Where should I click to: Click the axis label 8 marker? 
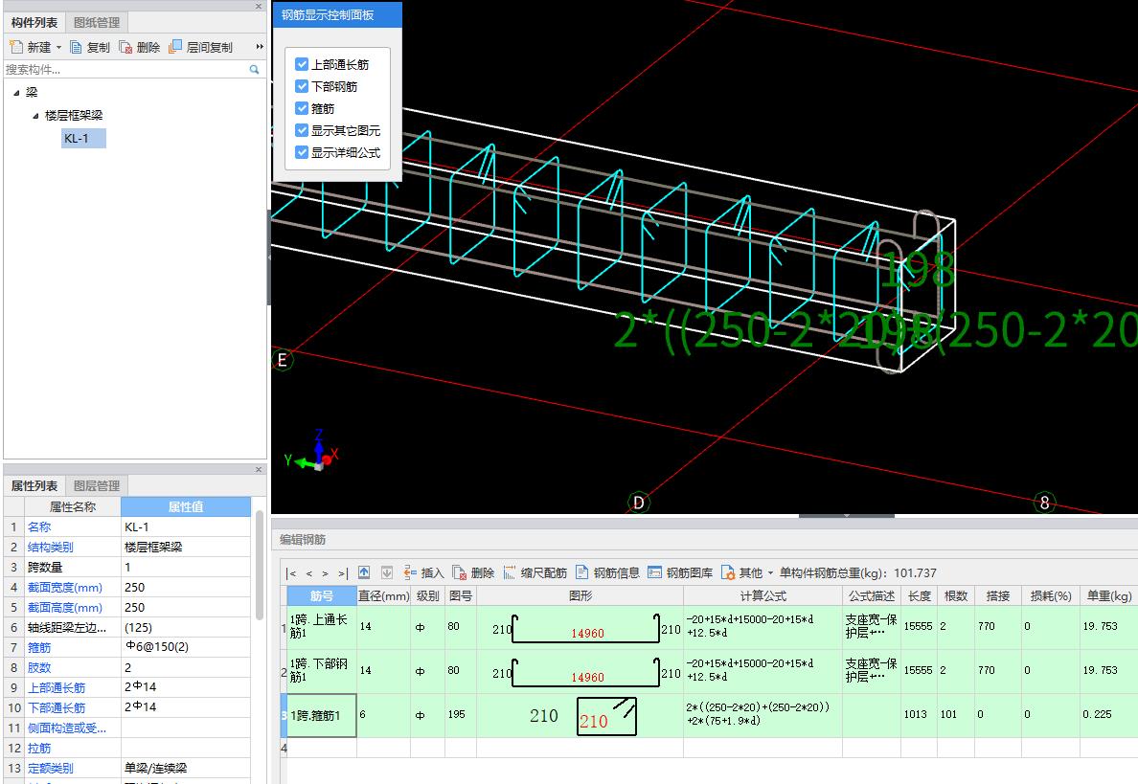pyautogui.click(x=1044, y=503)
